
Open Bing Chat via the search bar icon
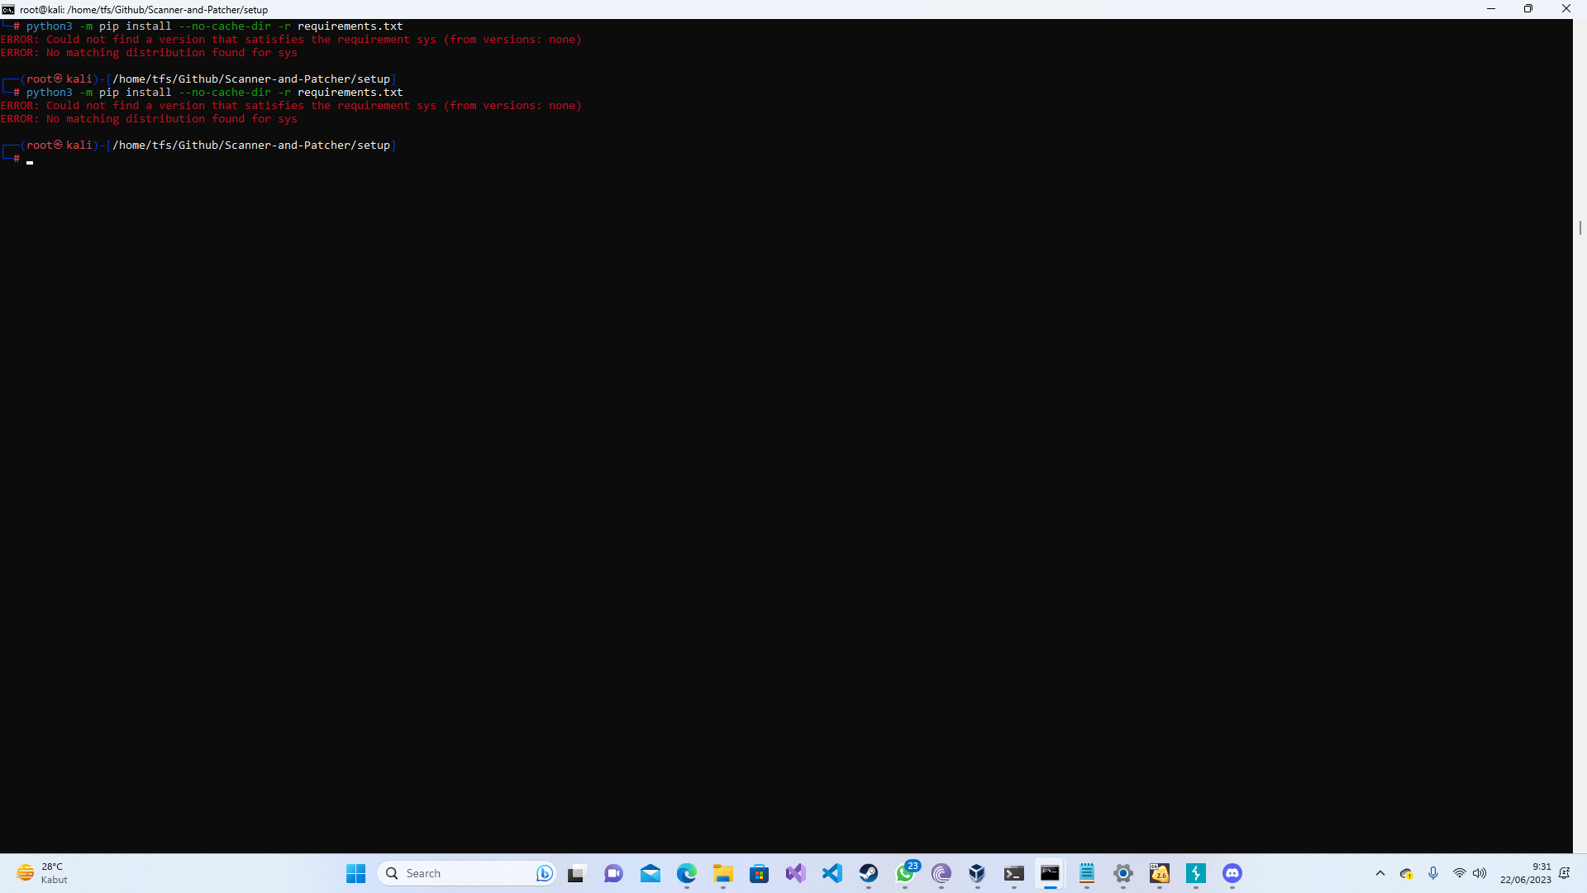pyautogui.click(x=544, y=873)
